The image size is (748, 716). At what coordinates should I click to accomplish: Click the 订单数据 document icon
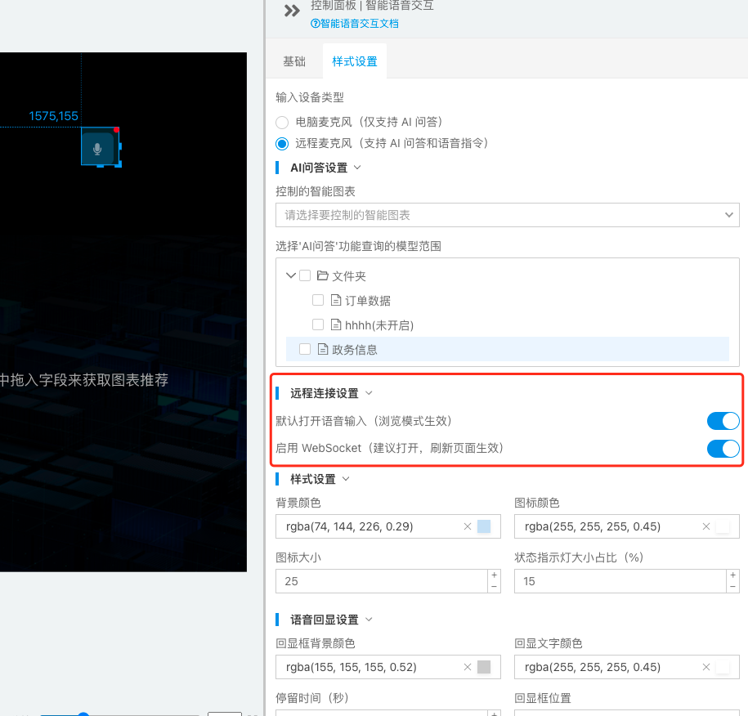tap(336, 300)
